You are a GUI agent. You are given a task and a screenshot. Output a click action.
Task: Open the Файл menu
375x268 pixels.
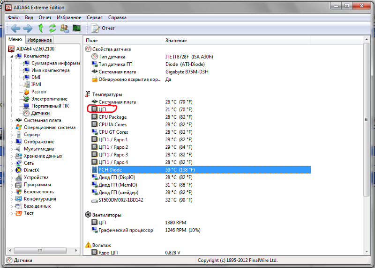(x=14, y=17)
